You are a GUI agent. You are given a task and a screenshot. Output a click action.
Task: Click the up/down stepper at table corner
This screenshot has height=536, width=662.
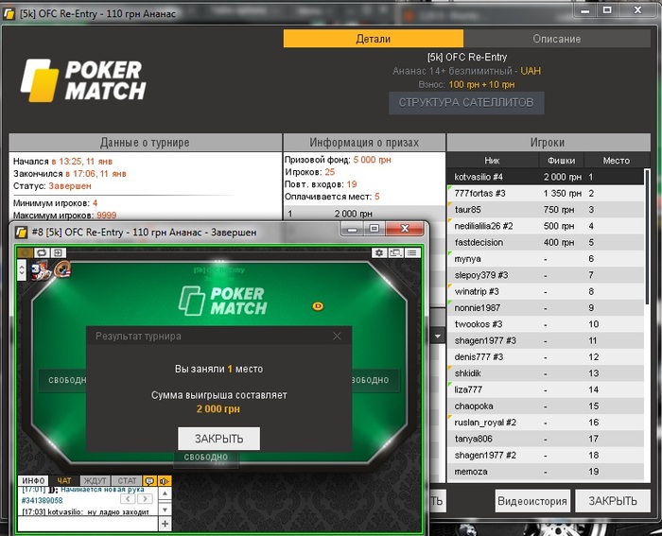point(22,270)
